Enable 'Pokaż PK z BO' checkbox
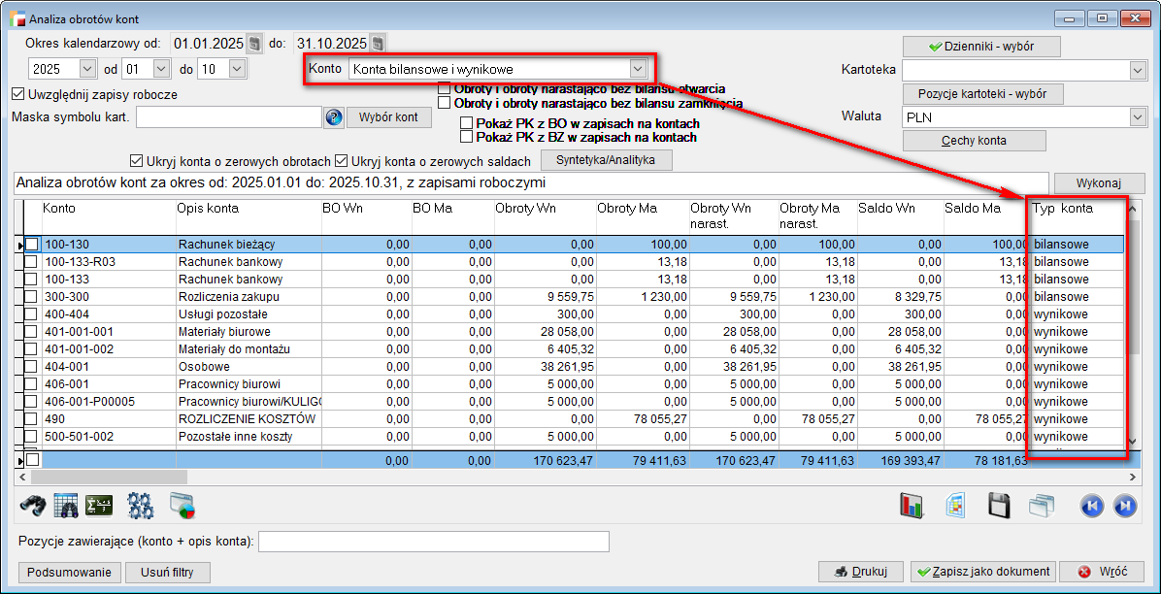The height and width of the screenshot is (594, 1161). (x=467, y=124)
